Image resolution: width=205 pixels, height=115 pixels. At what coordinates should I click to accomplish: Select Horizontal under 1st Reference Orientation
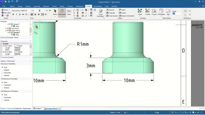pos(2,85)
